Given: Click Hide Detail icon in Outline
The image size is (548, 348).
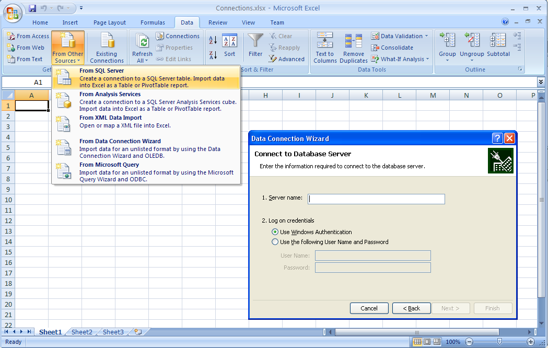Looking at the screenshot, I should [x=517, y=47].
